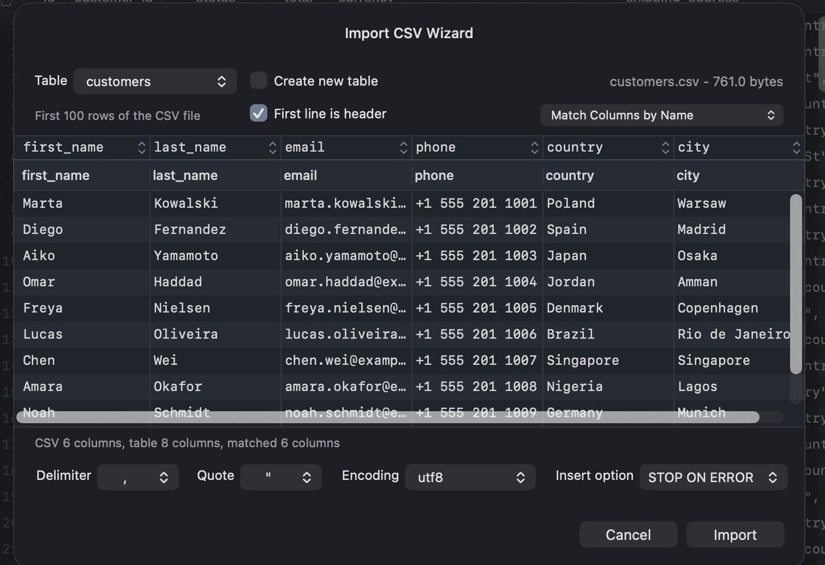
Task: Open the Delimiter dropdown
Action: tap(138, 477)
